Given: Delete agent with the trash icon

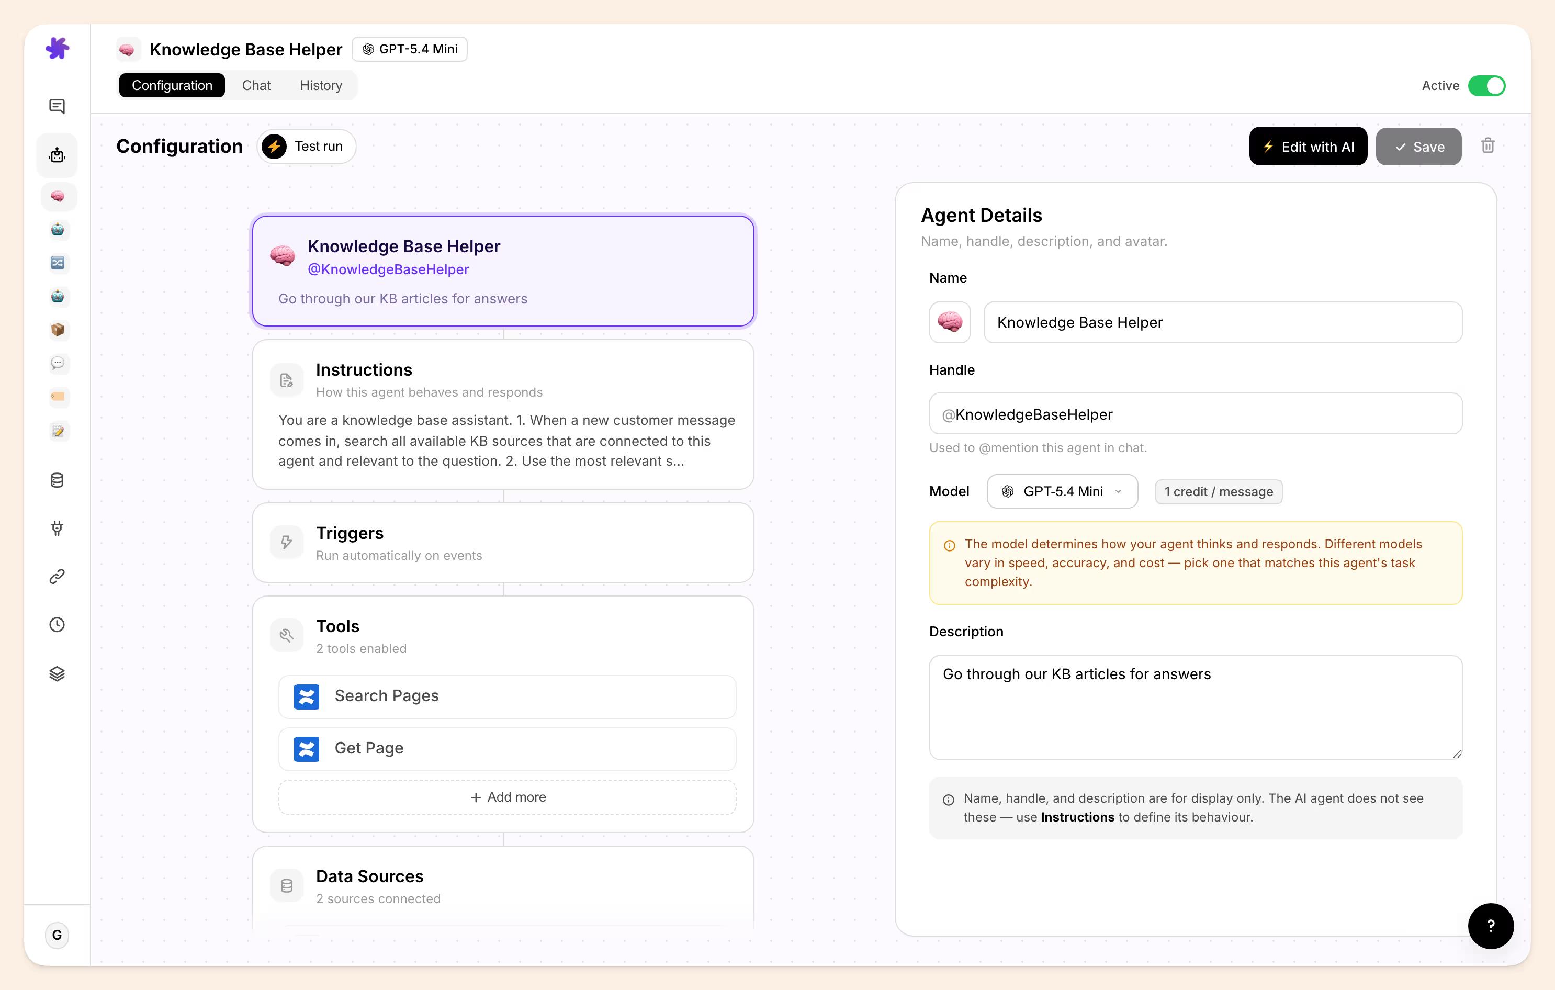Looking at the screenshot, I should (x=1488, y=146).
